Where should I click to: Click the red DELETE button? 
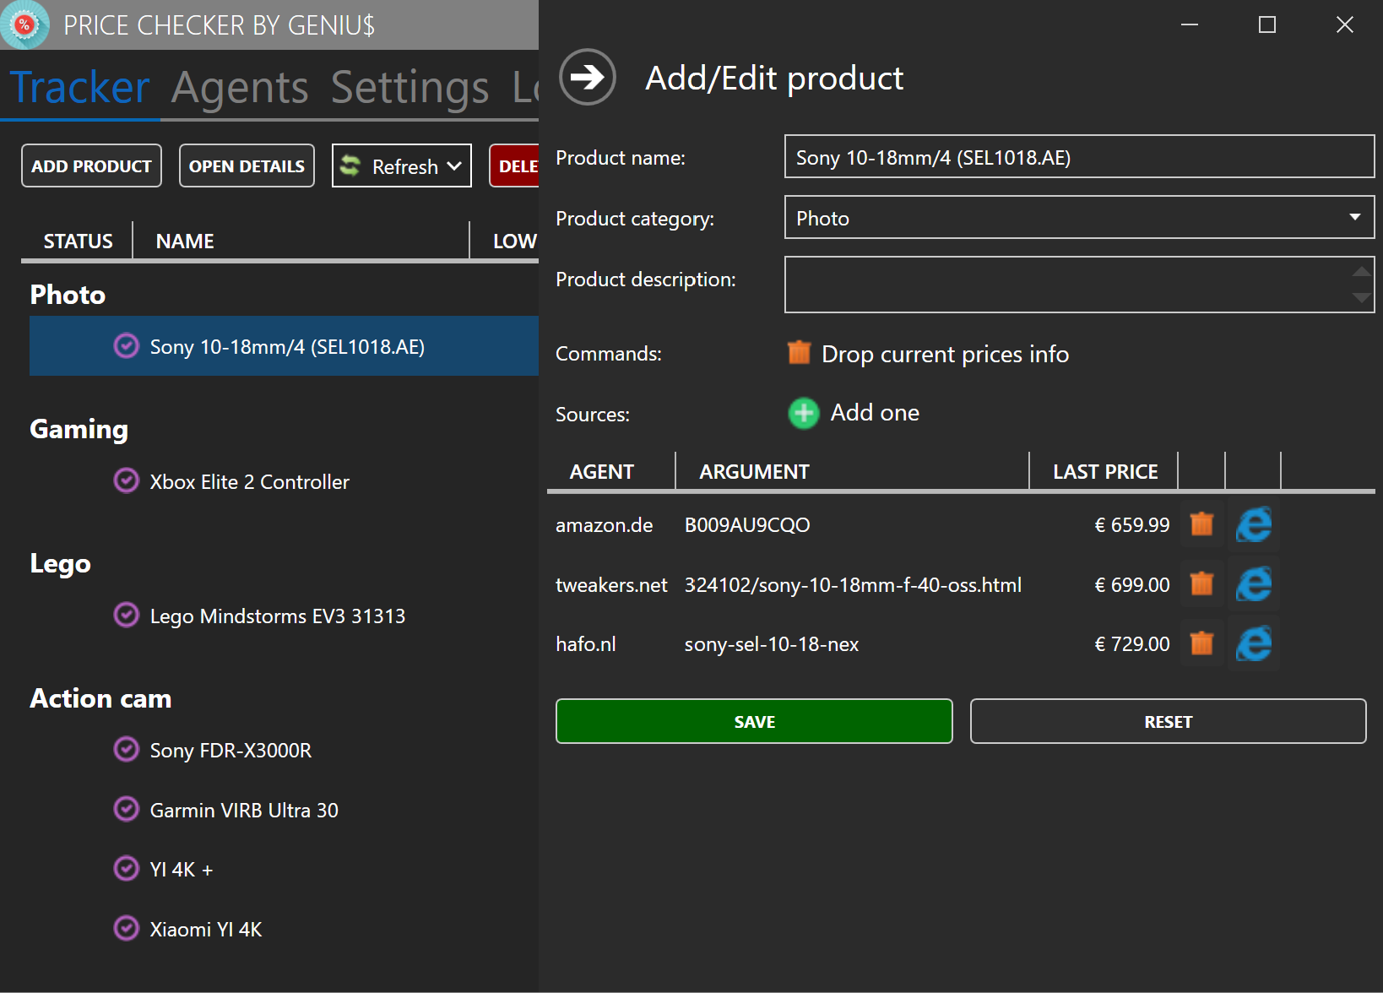tap(514, 165)
